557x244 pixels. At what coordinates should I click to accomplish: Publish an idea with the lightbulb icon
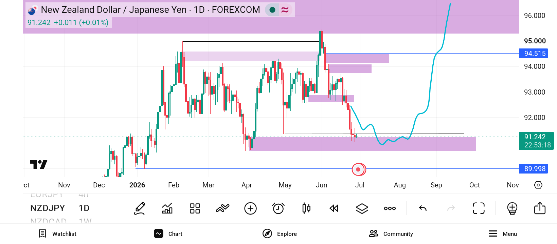click(512, 208)
